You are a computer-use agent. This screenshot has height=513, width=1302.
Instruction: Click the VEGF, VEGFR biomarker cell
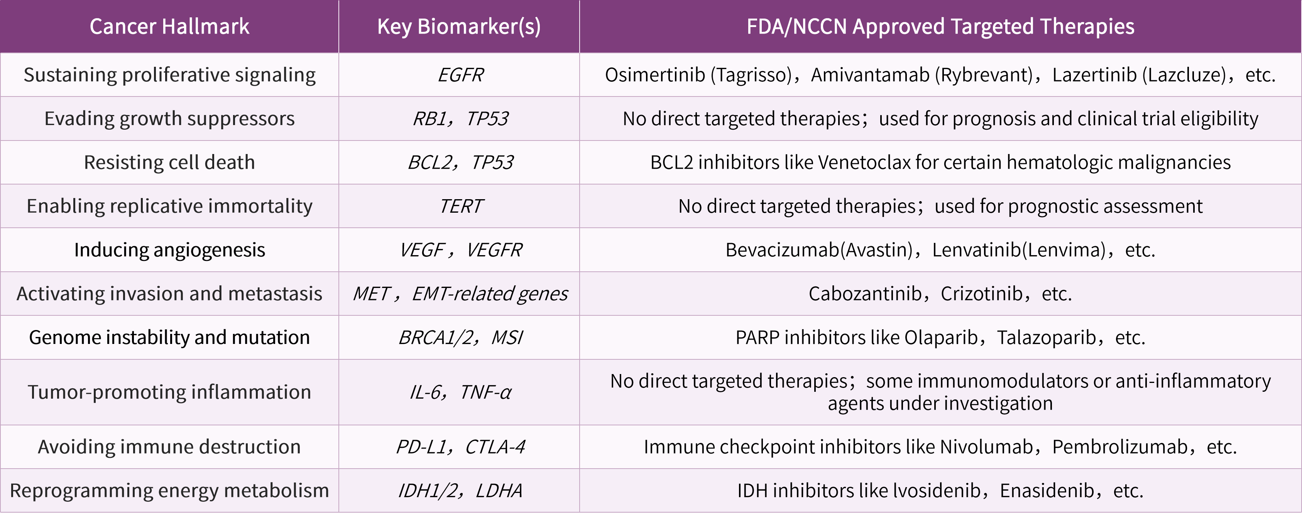(x=459, y=250)
